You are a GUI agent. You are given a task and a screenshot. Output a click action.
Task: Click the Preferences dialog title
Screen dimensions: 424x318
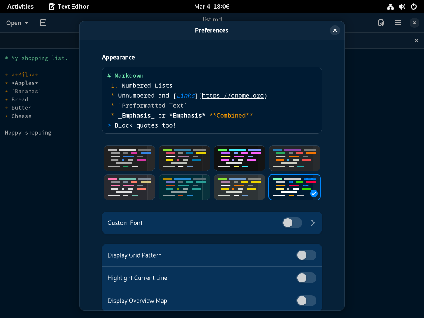click(x=212, y=30)
